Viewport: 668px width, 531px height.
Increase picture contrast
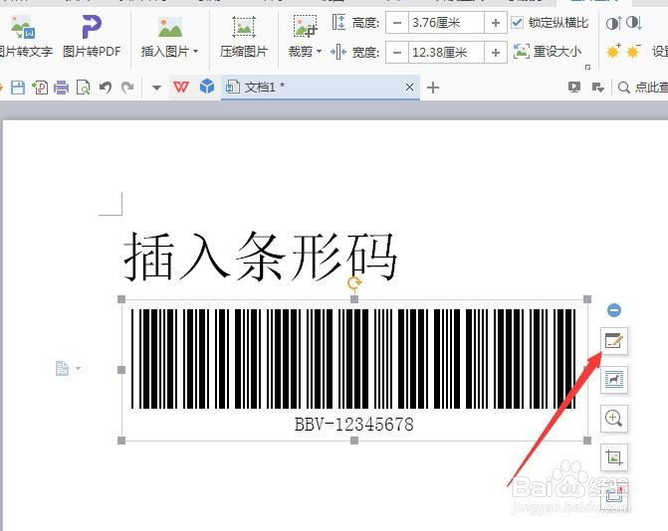[613, 23]
